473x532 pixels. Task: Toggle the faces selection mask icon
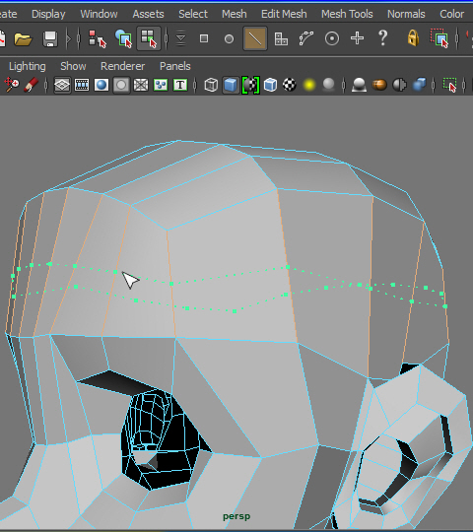tap(281, 39)
